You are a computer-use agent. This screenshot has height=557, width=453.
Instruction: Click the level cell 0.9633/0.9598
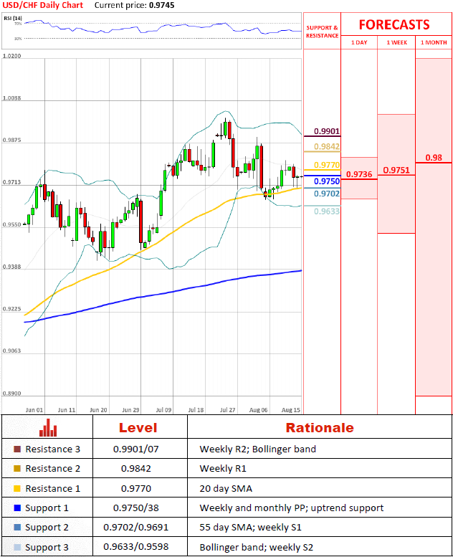pyautogui.click(x=136, y=547)
